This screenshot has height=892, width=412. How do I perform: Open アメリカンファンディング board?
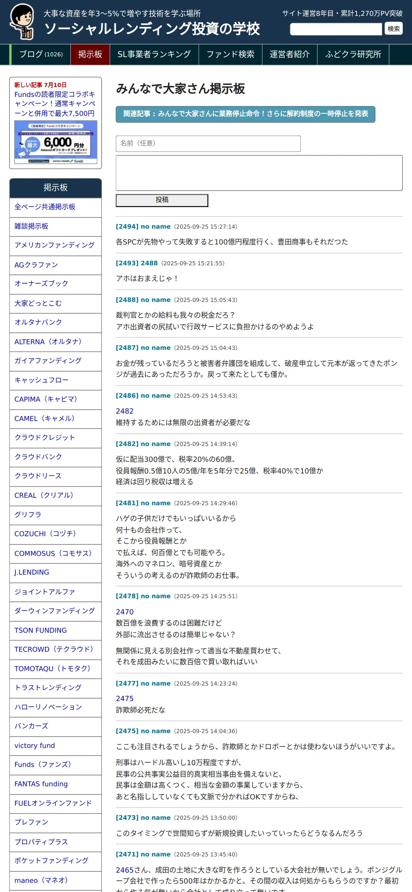click(x=56, y=246)
